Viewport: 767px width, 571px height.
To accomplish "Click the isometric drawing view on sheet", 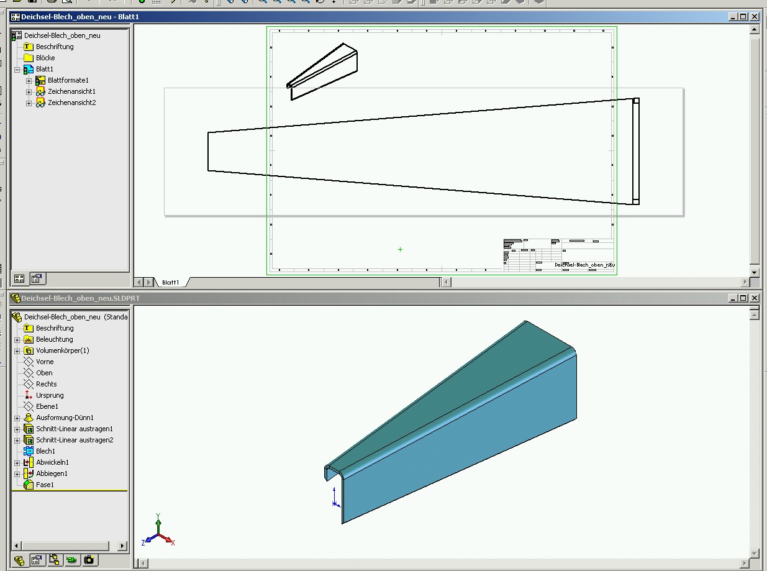I will [322, 71].
